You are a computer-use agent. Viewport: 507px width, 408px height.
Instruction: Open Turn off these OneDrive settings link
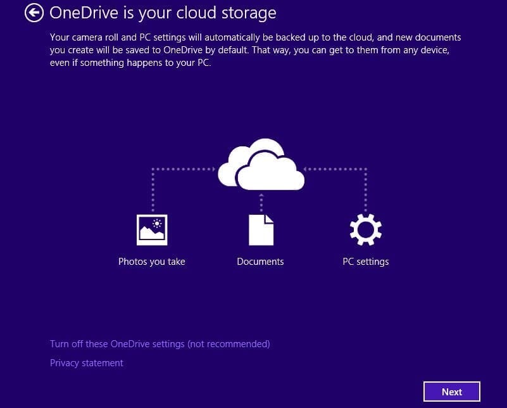click(160, 344)
